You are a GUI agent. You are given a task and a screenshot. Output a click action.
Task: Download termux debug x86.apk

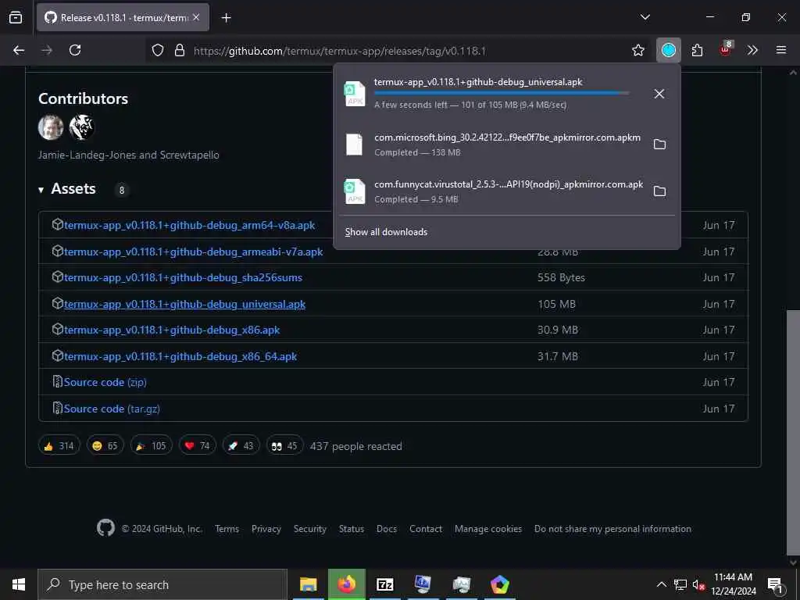point(171,330)
